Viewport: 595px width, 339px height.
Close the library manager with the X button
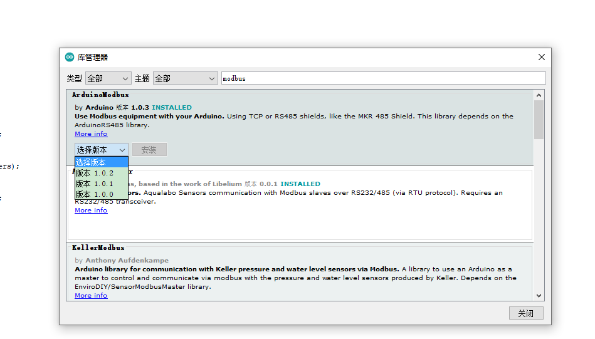[542, 57]
